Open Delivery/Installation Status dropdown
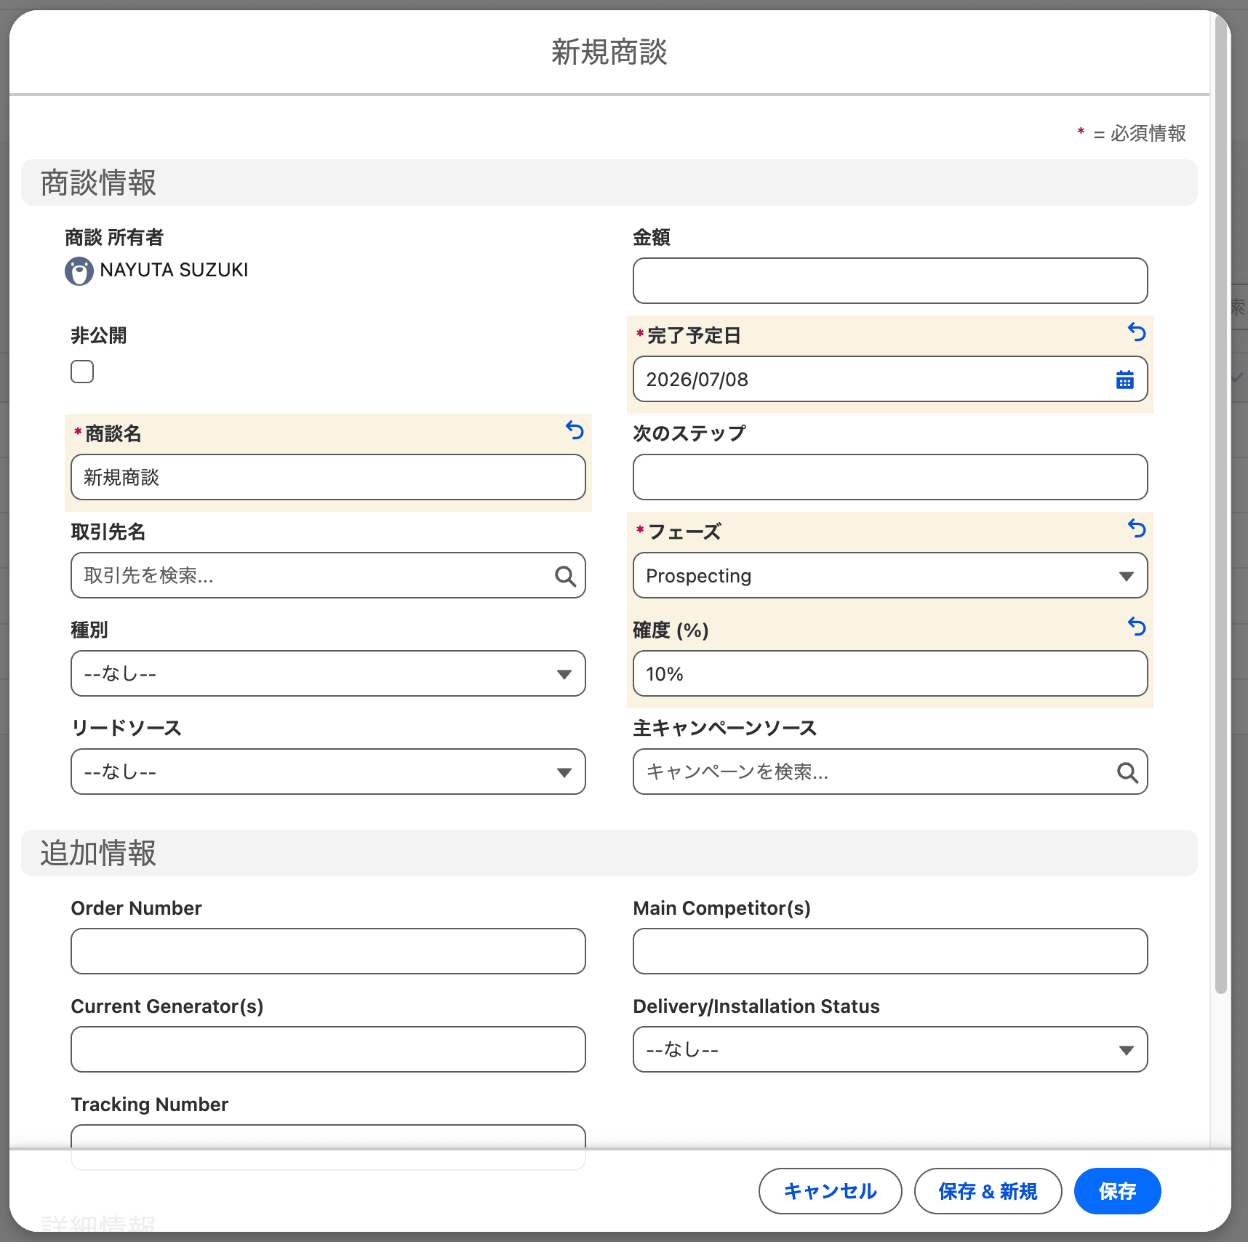This screenshot has width=1248, height=1242. pos(890,1050)
